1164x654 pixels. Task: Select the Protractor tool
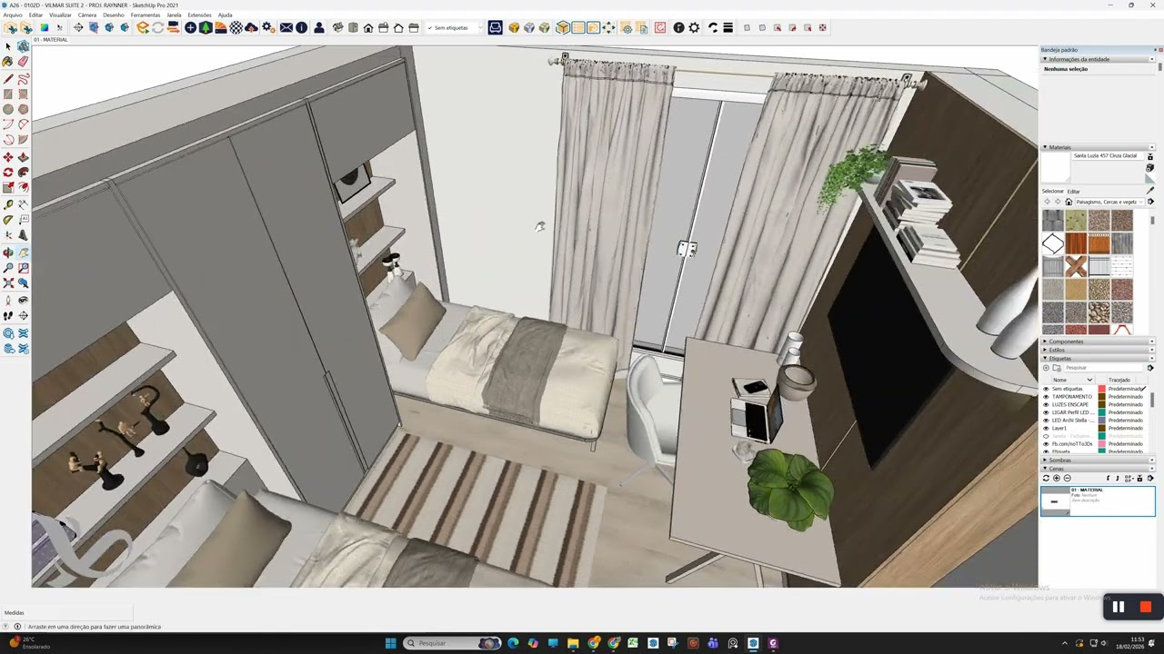(x=8, y=220)
